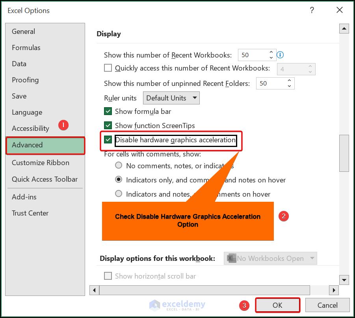Select Indicators and notes radio option
The image size is (355, 318).
(x=119, y=193)
